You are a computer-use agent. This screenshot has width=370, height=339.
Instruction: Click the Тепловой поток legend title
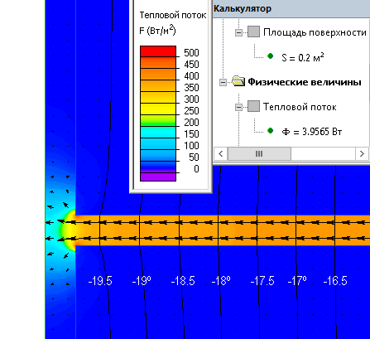[173, 15]
